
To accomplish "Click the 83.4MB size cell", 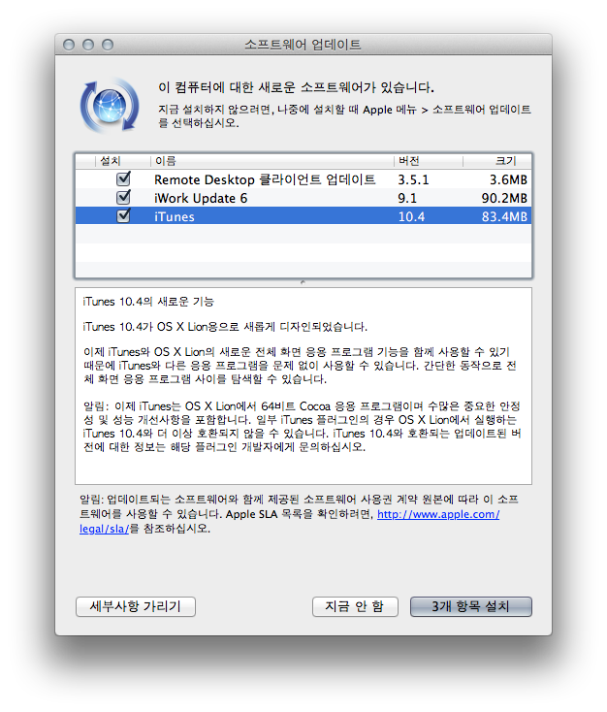I will pos(504,216).
